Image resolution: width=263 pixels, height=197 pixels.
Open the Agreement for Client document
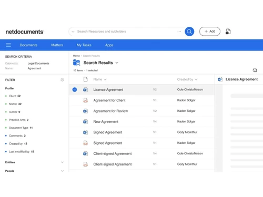point(109,100)
